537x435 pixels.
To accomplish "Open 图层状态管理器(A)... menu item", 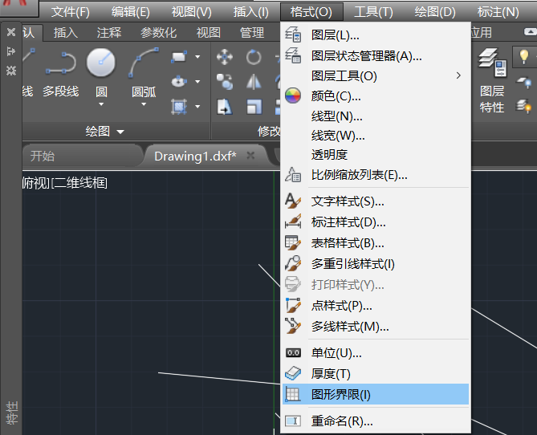I will coord(376,55).
